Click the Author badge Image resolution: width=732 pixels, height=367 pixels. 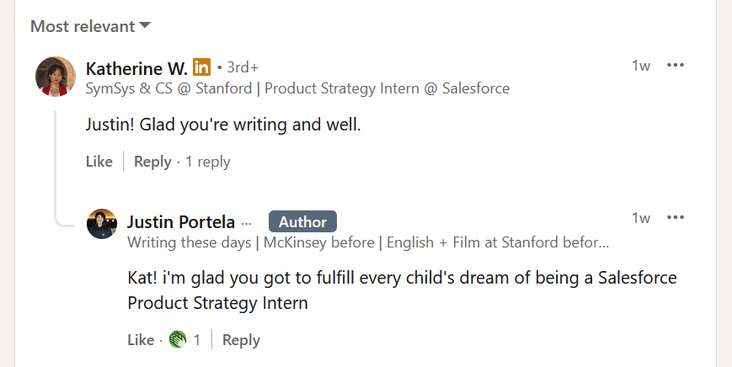tap(302, 222)
